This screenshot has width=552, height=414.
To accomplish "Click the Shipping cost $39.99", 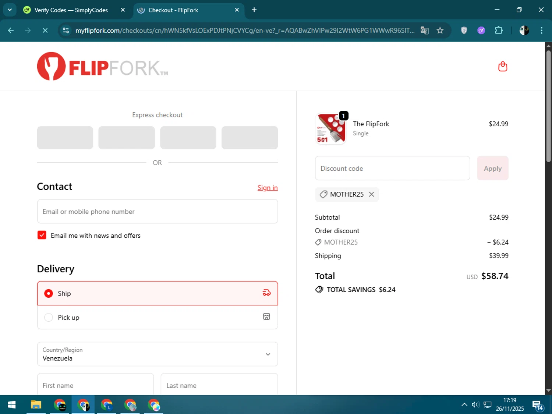I will (499, 256).
